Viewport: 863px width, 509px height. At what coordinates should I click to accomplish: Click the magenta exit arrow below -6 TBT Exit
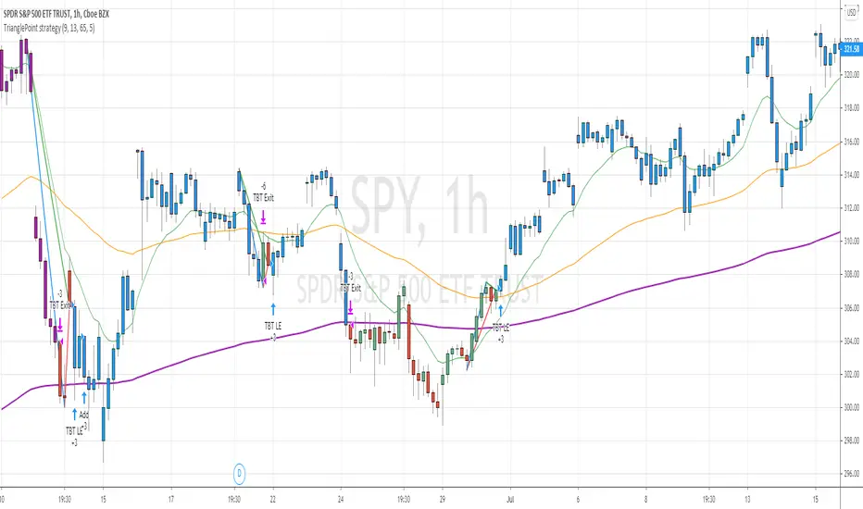pyautogui.click(x=263, y=217)
